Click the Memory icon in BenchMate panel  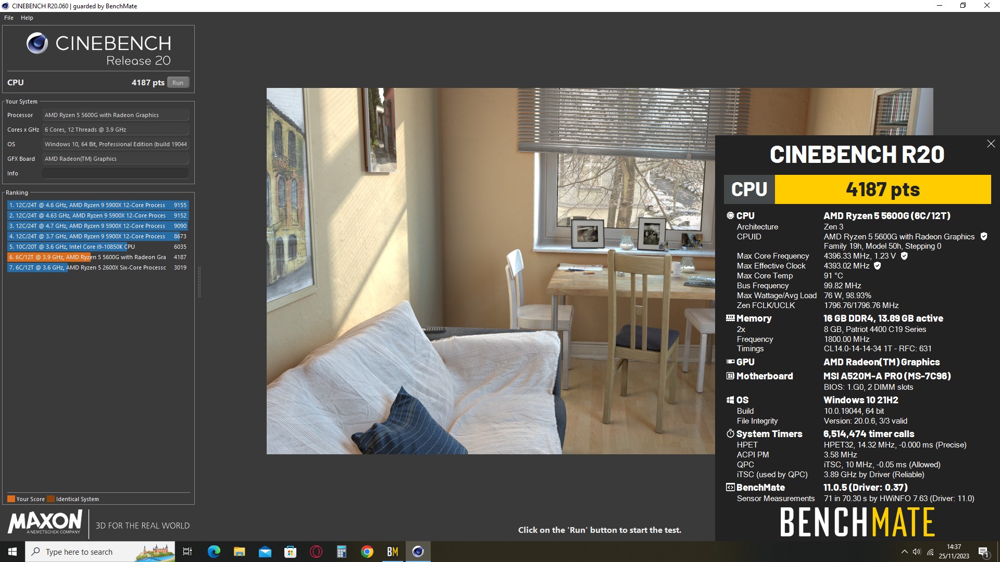coord(730,318)
